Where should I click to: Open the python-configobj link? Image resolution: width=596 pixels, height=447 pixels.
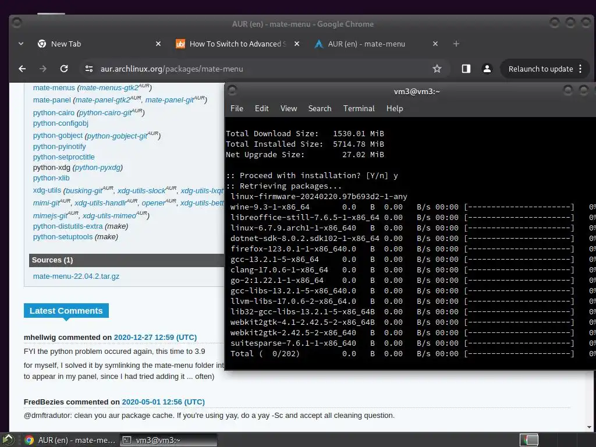coord(61,123)
